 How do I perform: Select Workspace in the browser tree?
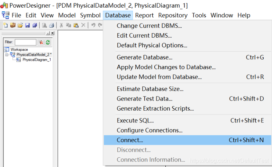pos(19,49)
